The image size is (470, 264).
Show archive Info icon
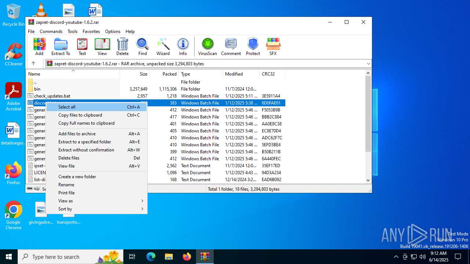pos(183,47)
